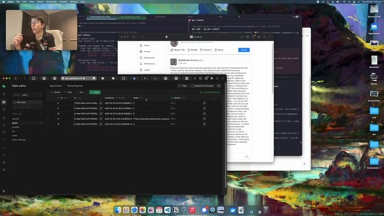Click the Safari share icon in Supabase window
Image resolution: width=384 pixels, height=216 pixels.
point(217,79)
